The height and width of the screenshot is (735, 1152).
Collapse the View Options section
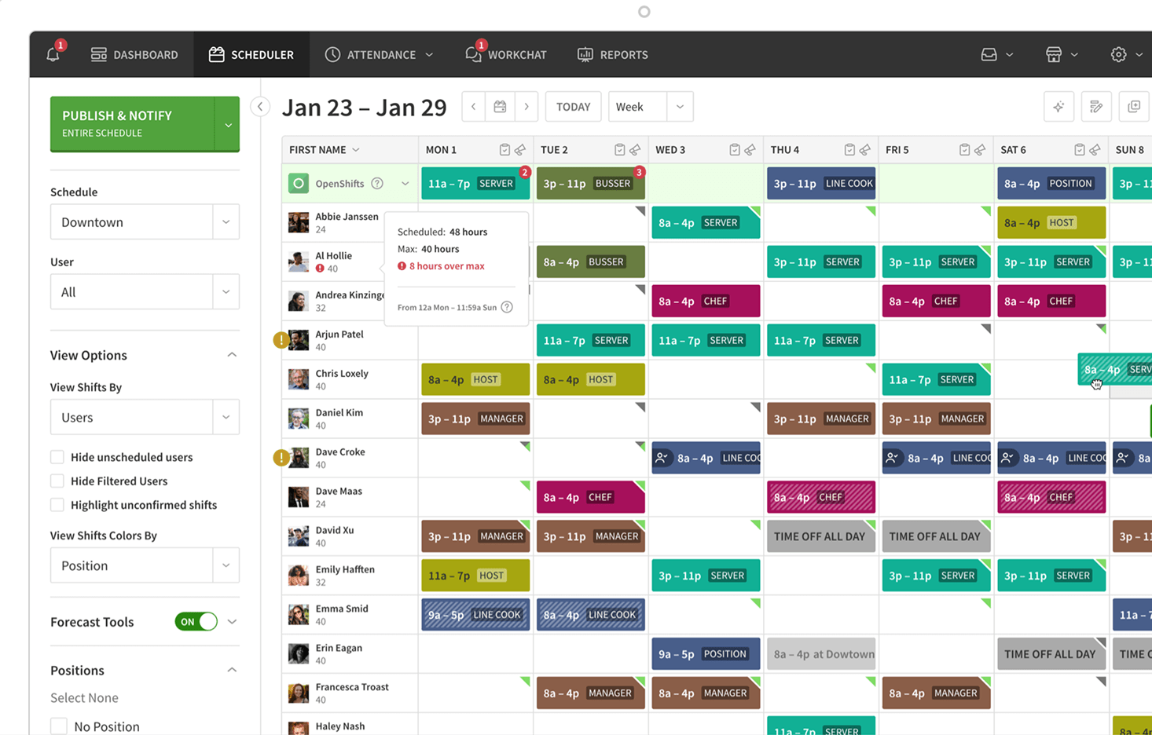pyautogui.click(x=232, y=355)
